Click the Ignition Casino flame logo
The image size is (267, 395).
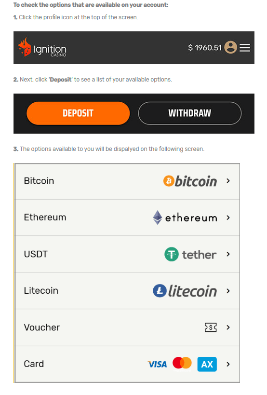pyautogui.click(x=25, y=47)
